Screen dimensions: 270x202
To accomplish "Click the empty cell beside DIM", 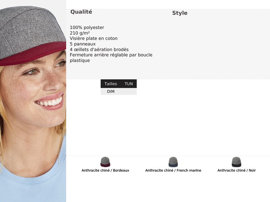I will (129, 91).
